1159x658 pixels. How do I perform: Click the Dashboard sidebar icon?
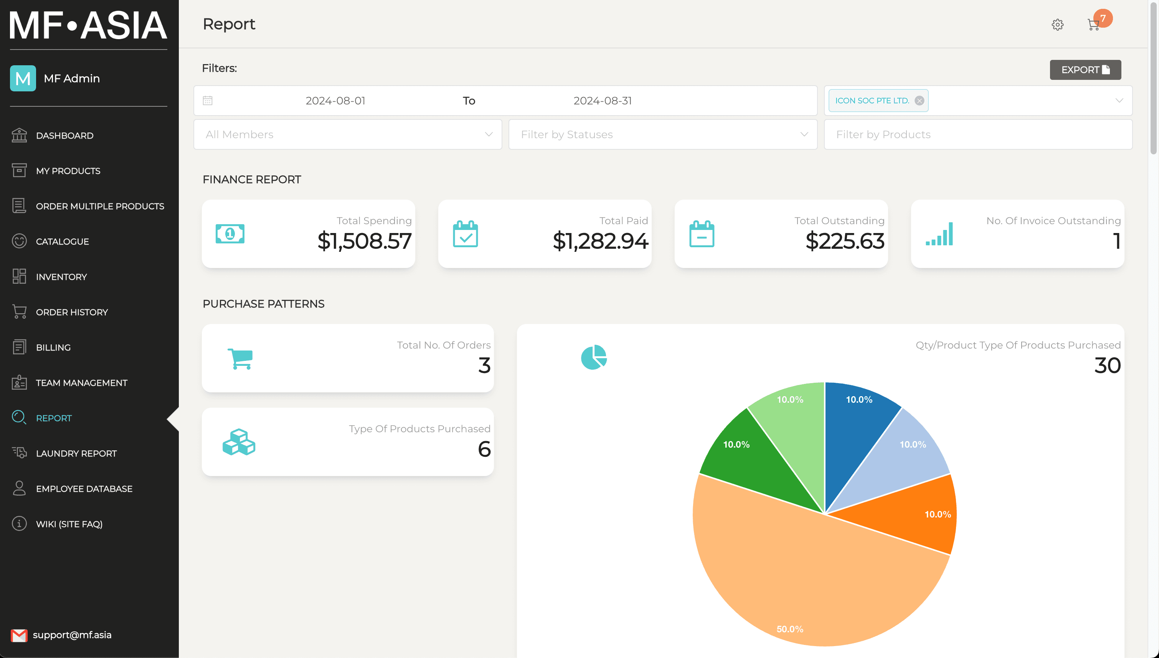coord(19,135)
